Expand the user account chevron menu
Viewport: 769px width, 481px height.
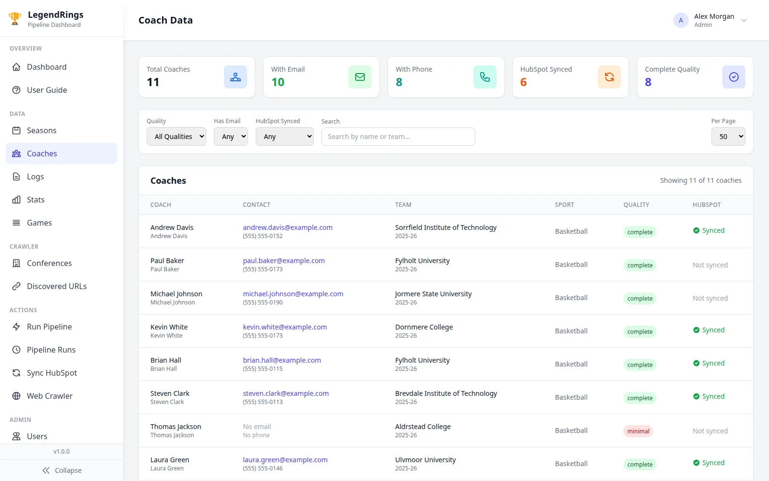[744, 20]
